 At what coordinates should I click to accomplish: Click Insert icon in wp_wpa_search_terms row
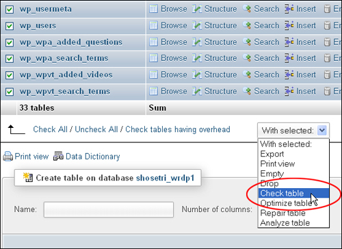pos(289,58)
